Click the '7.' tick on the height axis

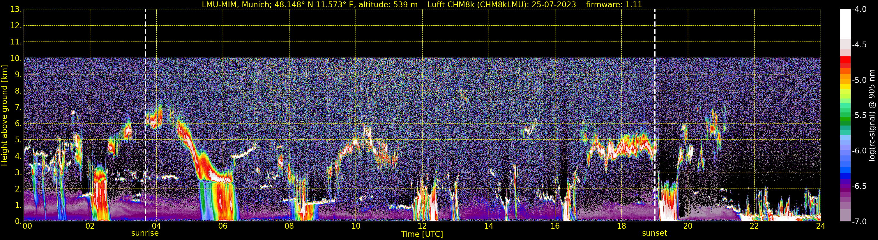(x=18, y=107)
